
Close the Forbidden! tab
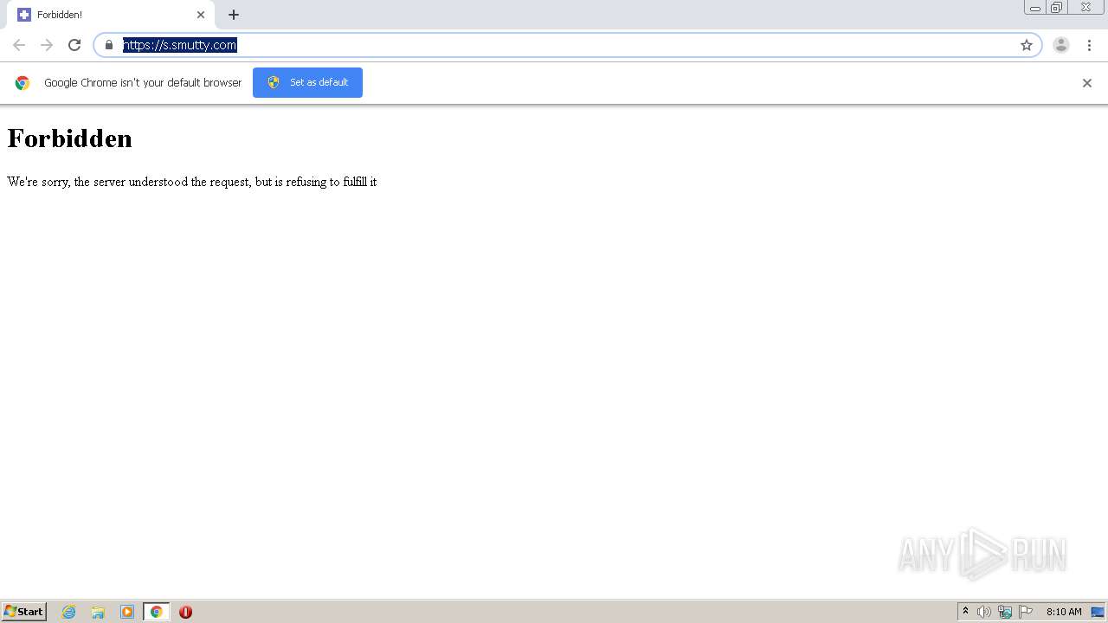click(201, 15)
